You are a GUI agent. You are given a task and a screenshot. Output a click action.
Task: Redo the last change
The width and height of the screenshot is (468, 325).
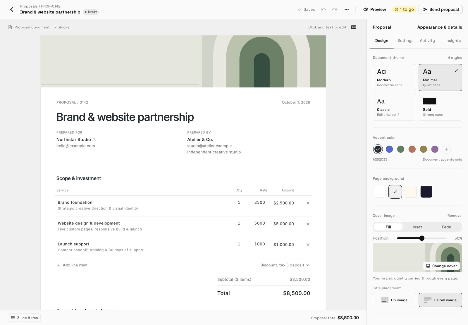coord(334,9)
